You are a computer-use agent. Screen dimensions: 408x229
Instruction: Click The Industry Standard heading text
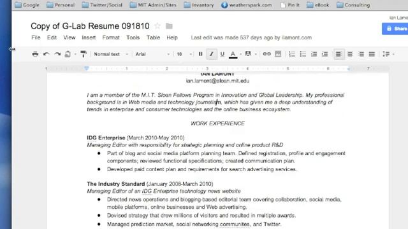tap(116, 184)
